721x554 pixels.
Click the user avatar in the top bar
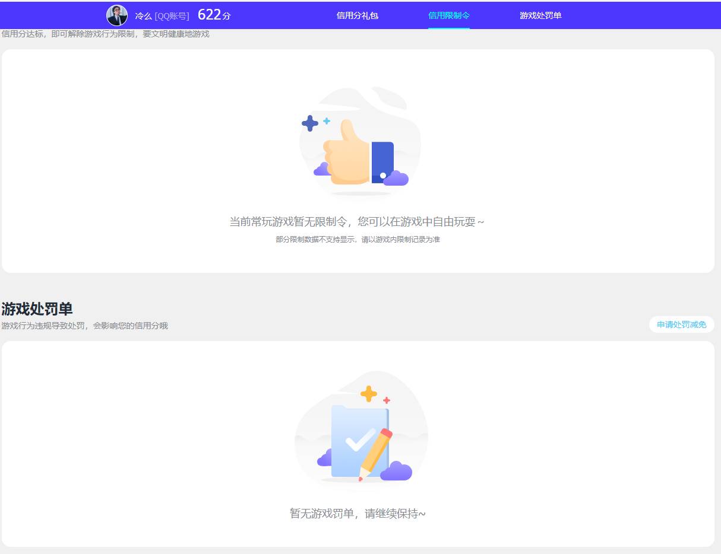coord(117,15)
